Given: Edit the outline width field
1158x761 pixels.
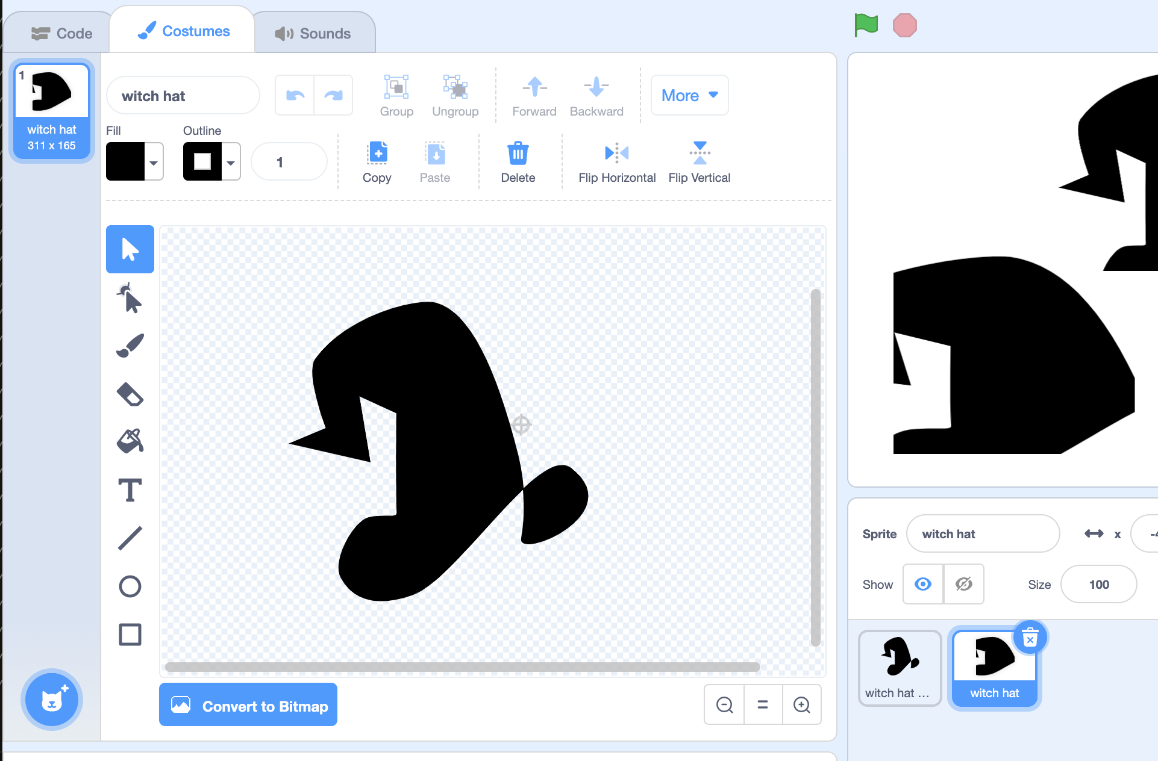Looking at the screenshot, I should [289, 162].
